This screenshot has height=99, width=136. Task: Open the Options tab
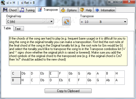tap(69, 10)
